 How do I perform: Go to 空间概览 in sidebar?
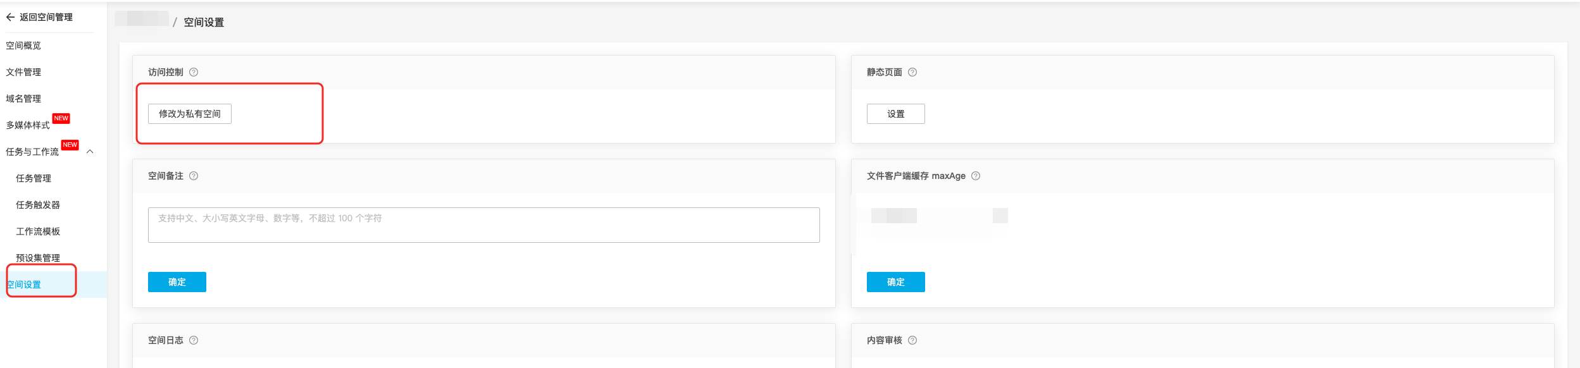click(x=23, y=46)
